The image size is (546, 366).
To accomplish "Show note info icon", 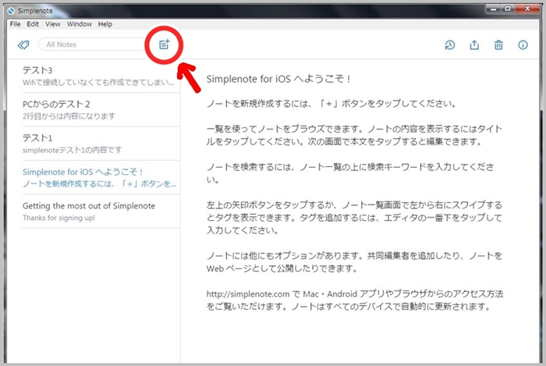I will pyautogui.click(x=523, y=45).
